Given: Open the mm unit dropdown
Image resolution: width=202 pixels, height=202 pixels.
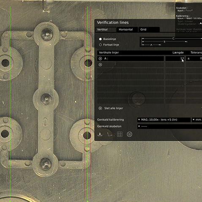Looking at the screenshot, I should [197, 120].
